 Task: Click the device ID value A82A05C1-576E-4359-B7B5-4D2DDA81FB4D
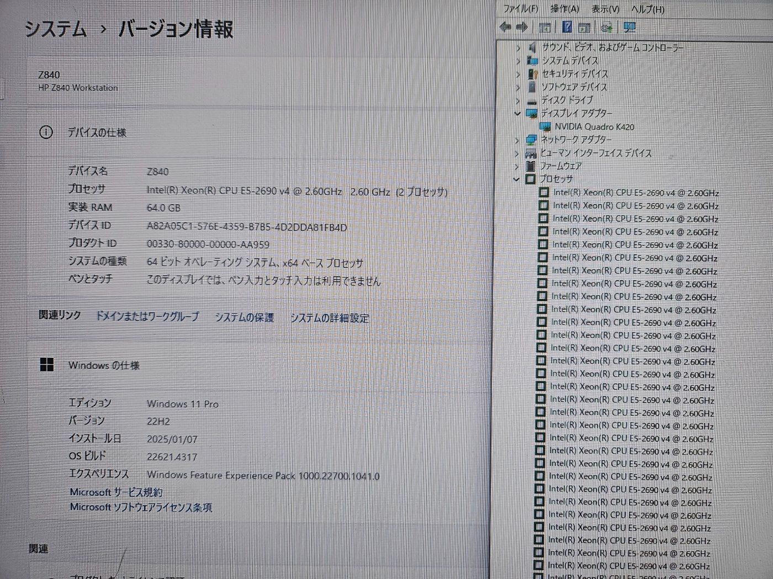(247, 227)
